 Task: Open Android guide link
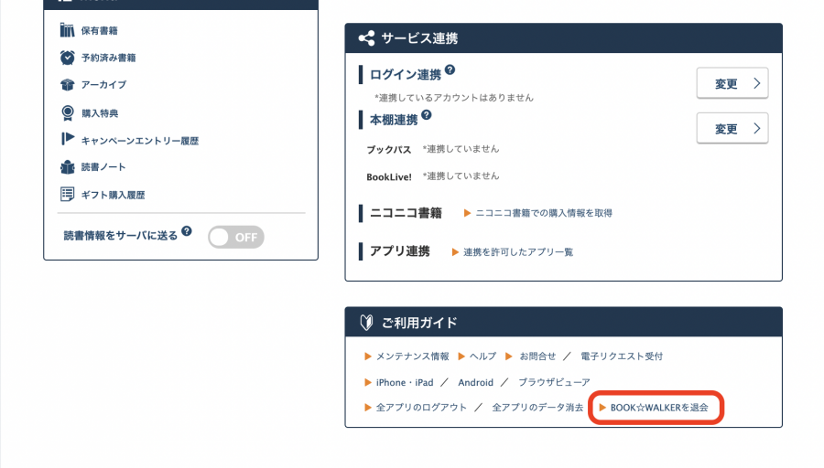click(x=475, y=382)
